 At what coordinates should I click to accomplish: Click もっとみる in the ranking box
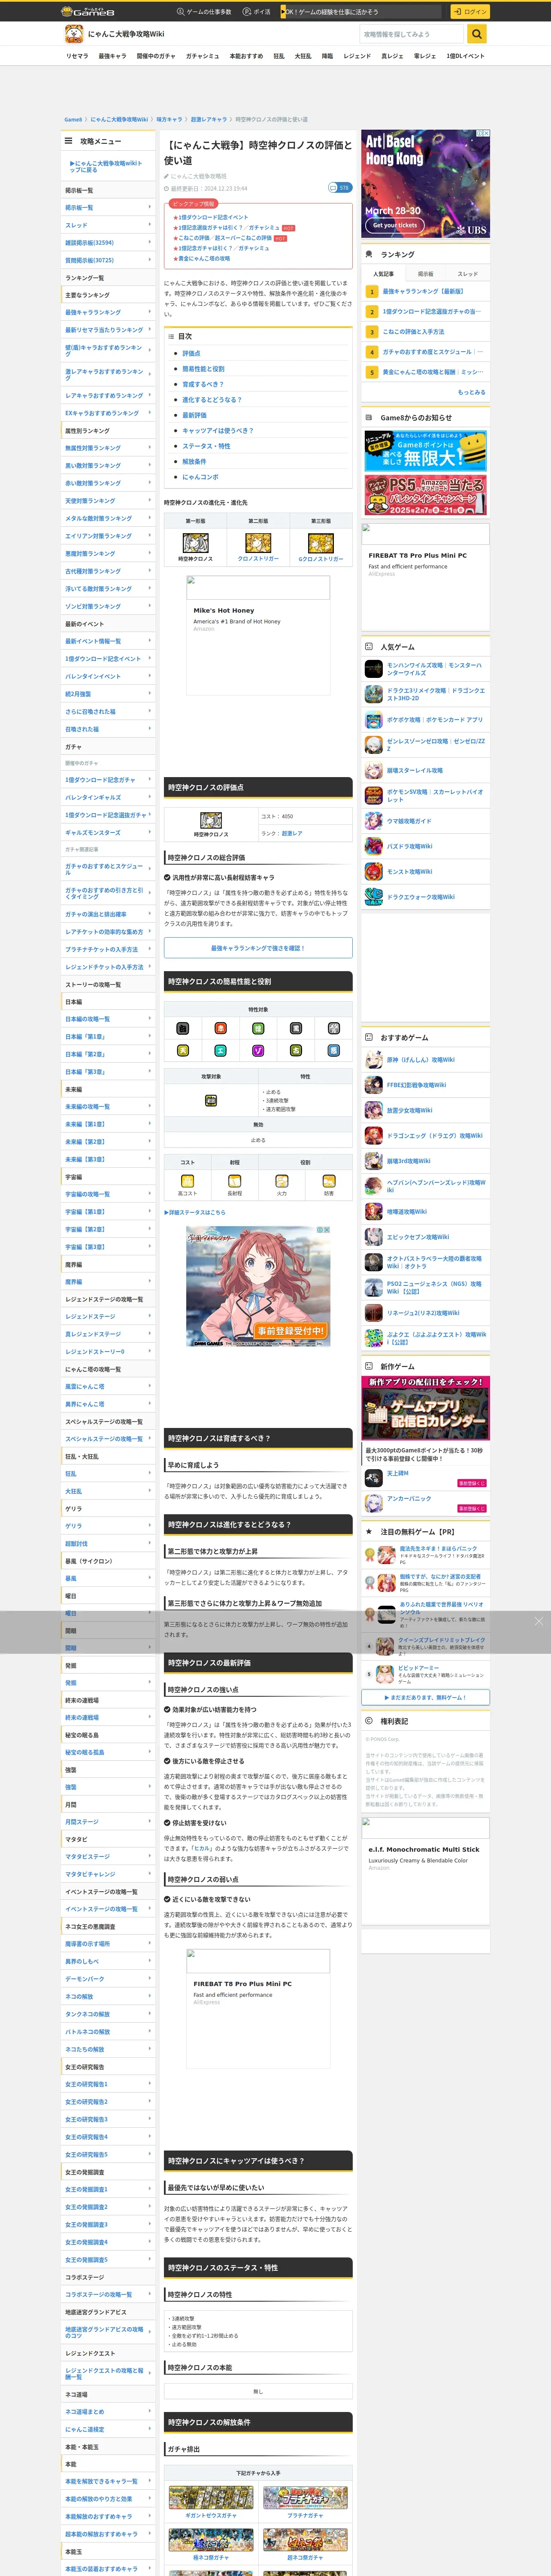pyautogui.click(x=471, y=392)
